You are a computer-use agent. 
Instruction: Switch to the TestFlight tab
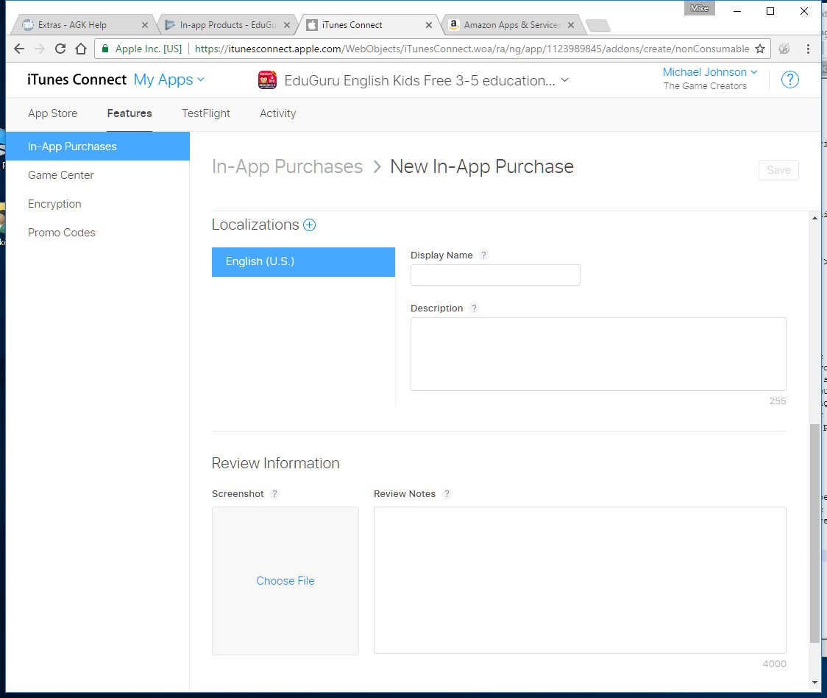[x=206, y=113]
